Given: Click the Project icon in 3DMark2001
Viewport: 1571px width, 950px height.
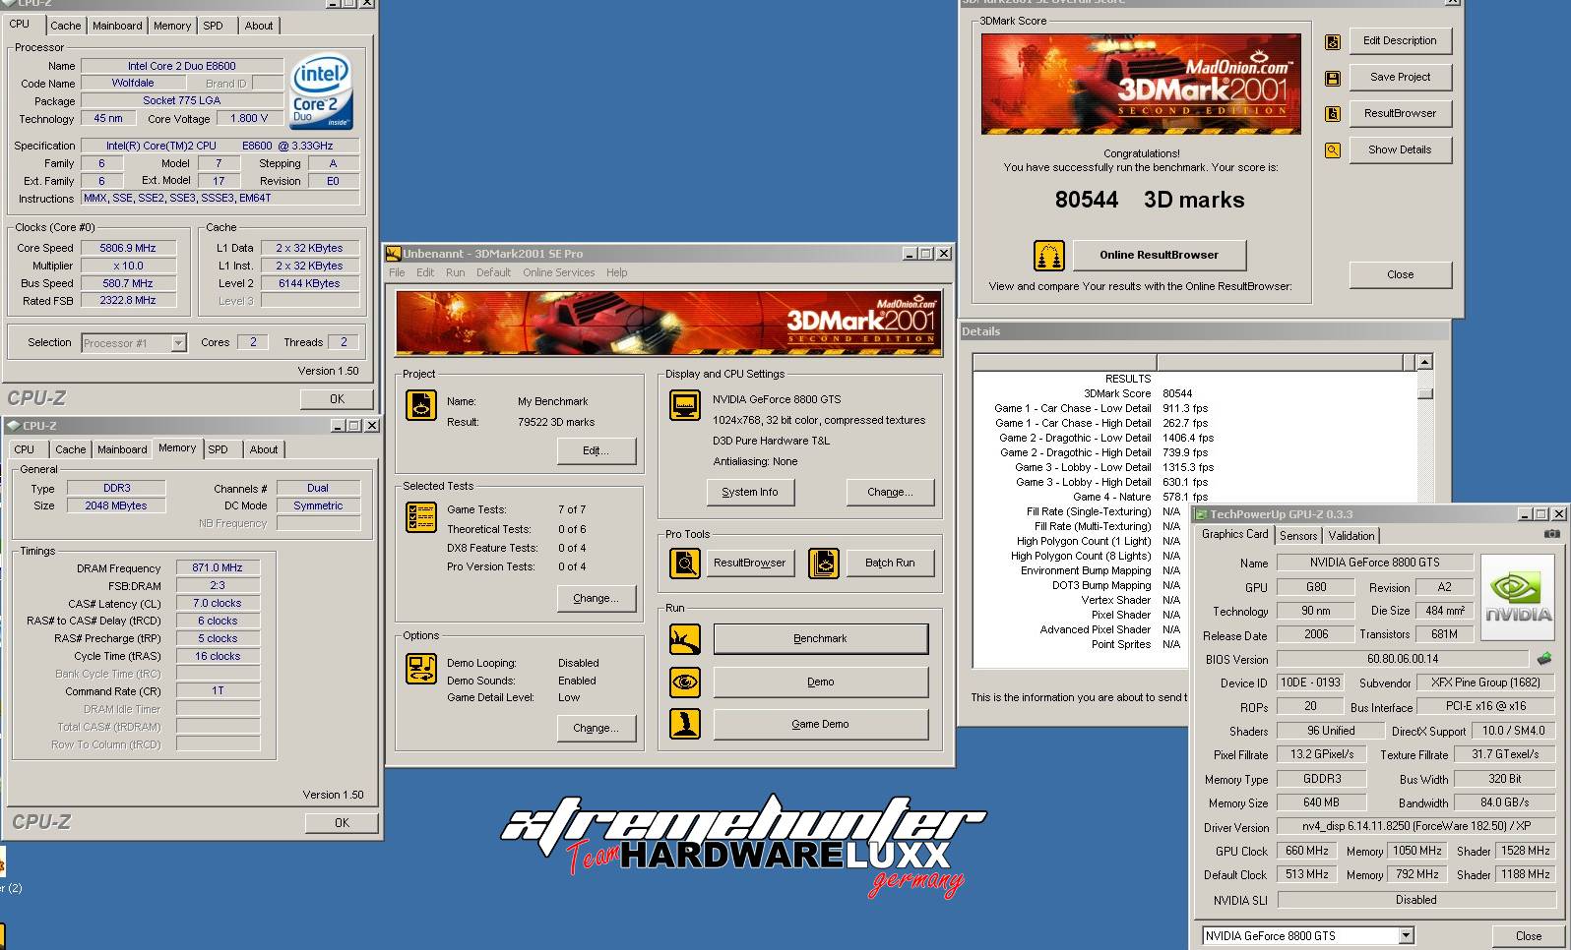Looking at the screenshot, I should pyautogui.click(x=421, y=405).
